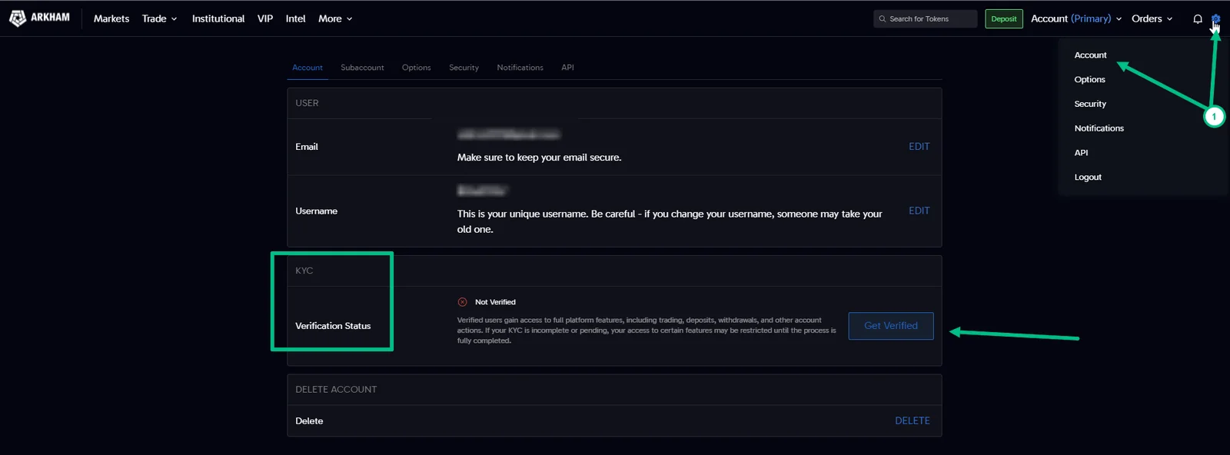Choose Options in the settings menu
Viewport: 1230px width, 455px height.
coord(1089,80)
